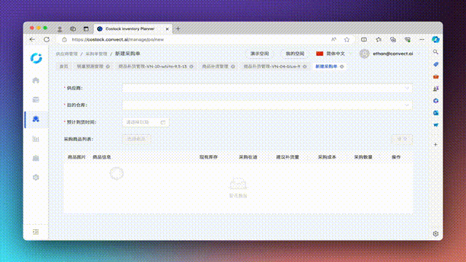This screenshot has width=466, height=262.
Task: Toggle sidebar collapse icon at bottom left
Action: click(36, 231)
